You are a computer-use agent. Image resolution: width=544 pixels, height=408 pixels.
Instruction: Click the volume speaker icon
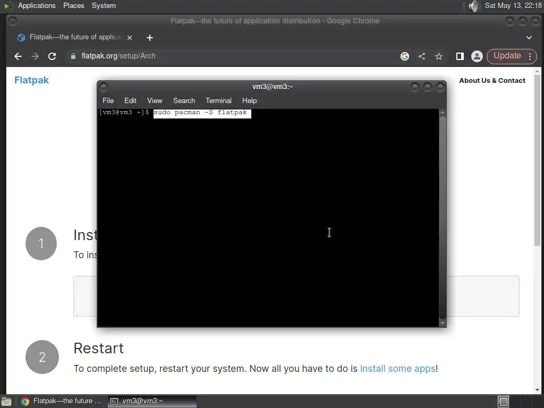(x=473, y=6)
